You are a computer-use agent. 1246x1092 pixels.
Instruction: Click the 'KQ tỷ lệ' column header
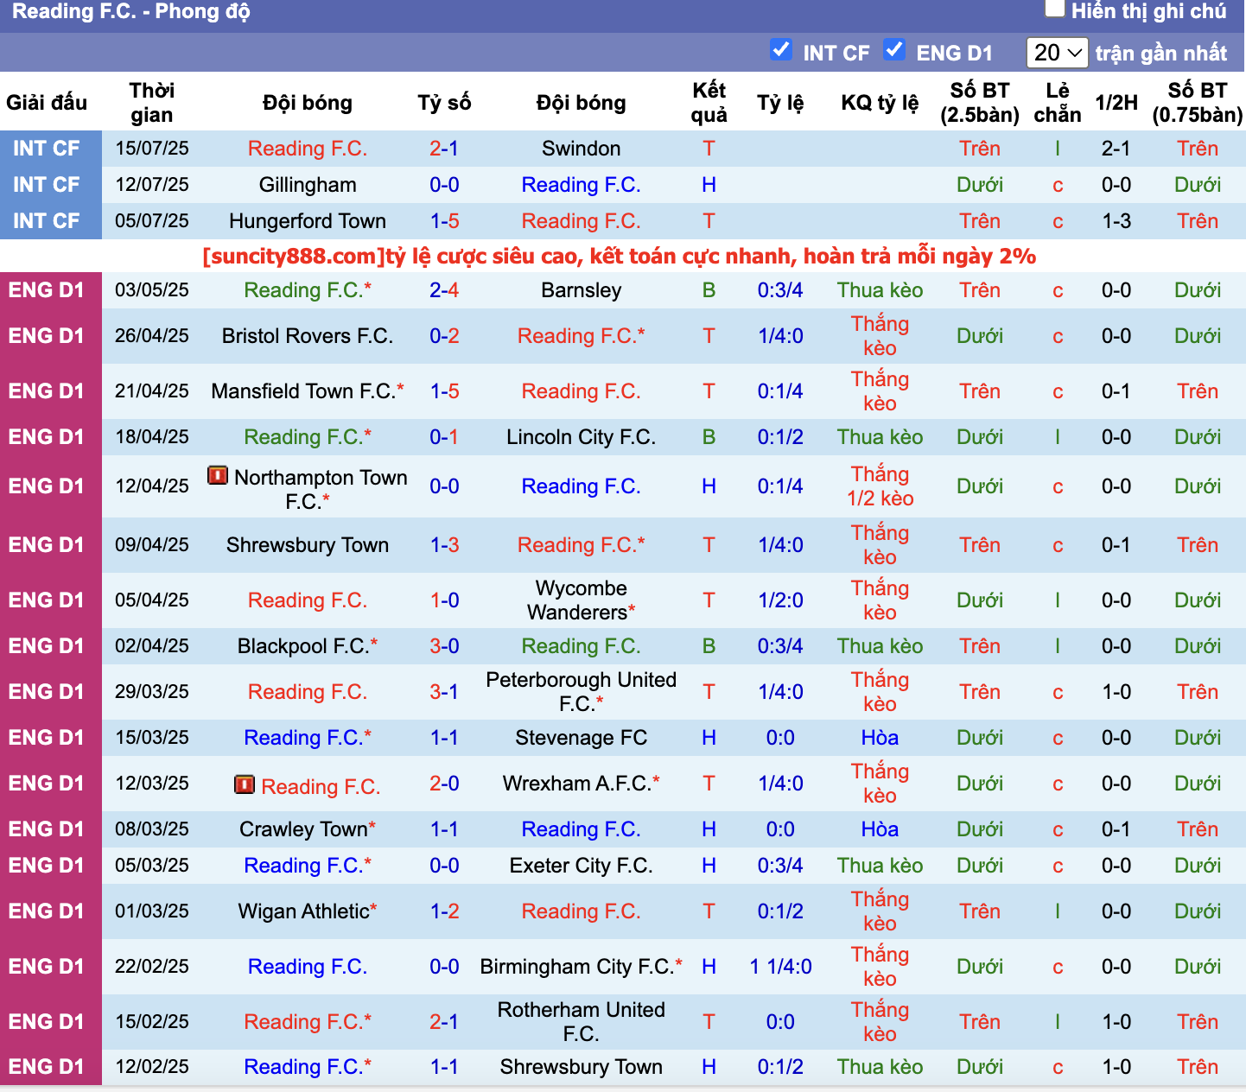pyautogui.click(x=880, y=103)
